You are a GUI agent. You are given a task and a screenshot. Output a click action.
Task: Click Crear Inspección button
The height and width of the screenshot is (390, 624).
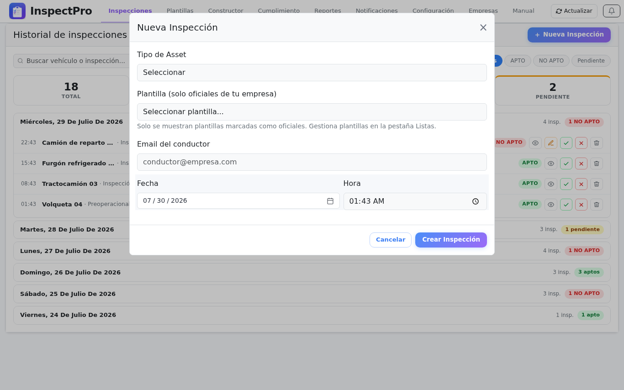tap(451, 240)
